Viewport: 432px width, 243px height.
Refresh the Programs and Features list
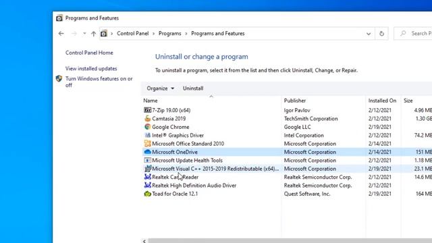(x=381, y=34)
